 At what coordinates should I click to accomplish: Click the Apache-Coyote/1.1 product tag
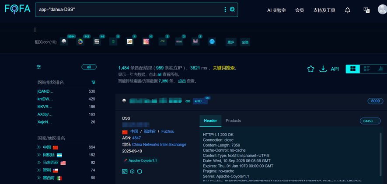pos(141,160)
